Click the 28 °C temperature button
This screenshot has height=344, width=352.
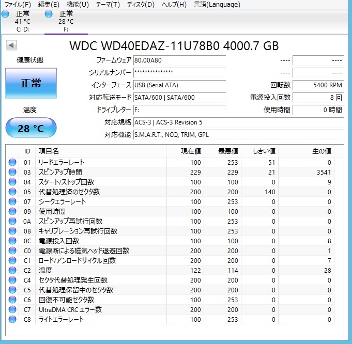pos(31,128)
